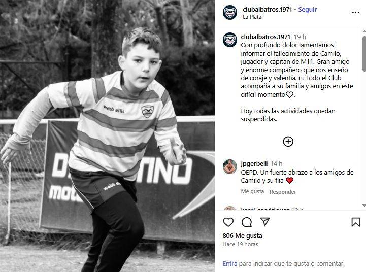Save the post with bookmark icon
Screen dimensions: 366x272
pos(355,222)
